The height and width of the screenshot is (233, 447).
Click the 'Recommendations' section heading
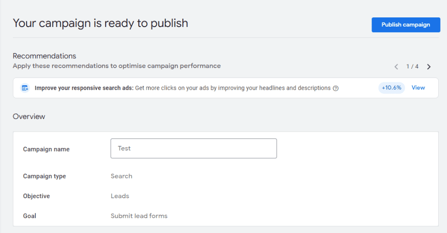[x=45, y=56]
